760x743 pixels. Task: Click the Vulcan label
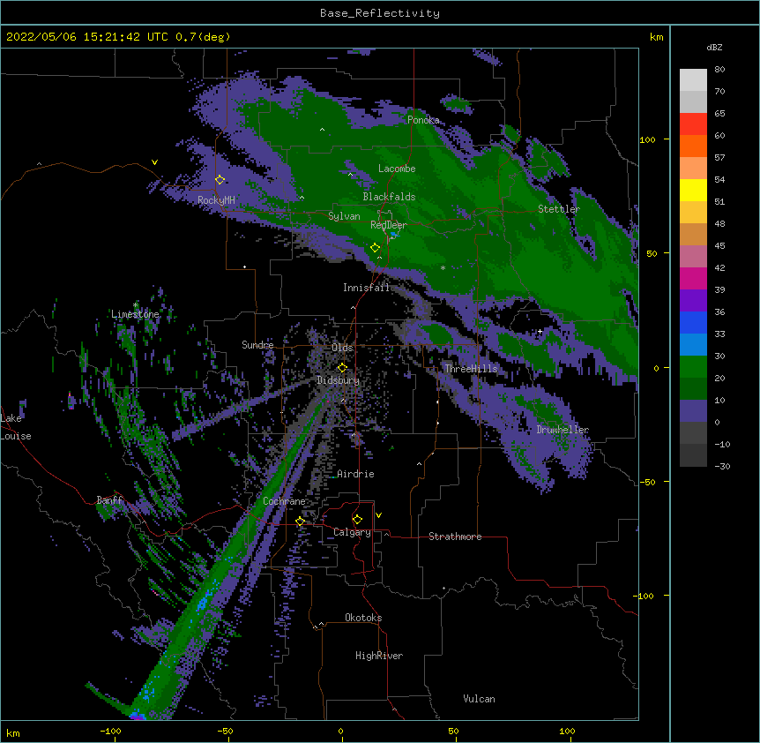[x=479, y=699]
